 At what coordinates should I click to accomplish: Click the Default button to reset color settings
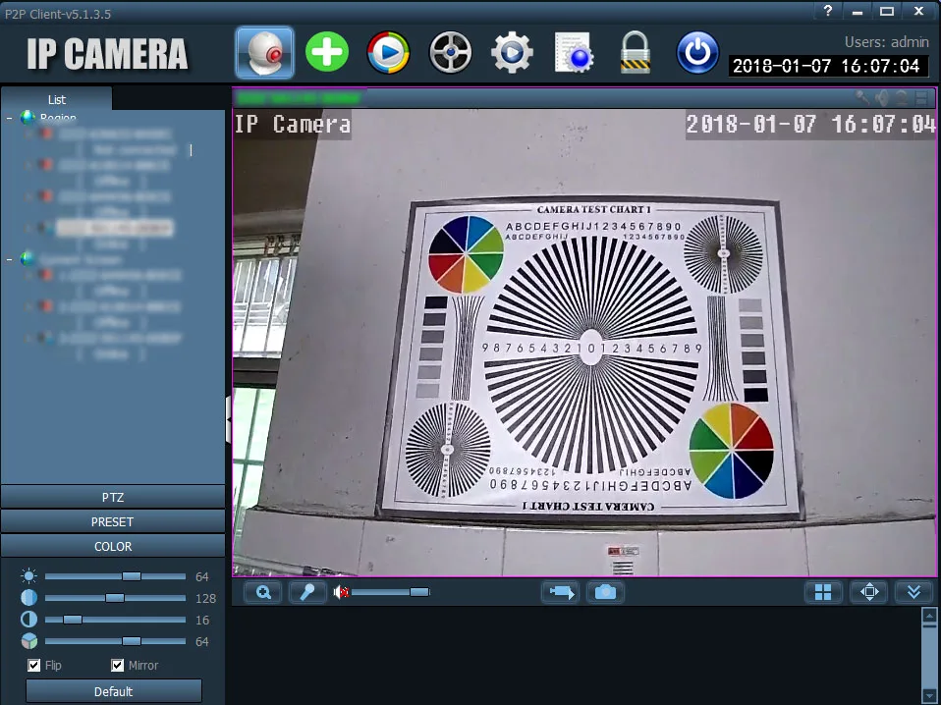113,690
